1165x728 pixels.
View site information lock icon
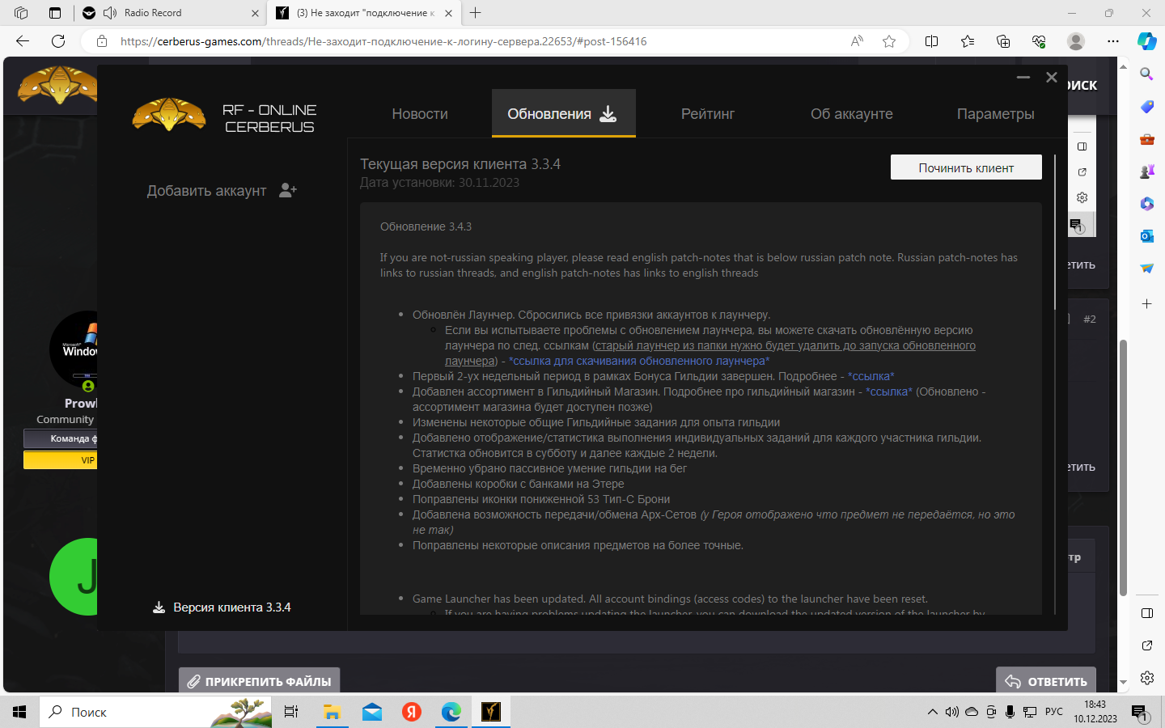tap(102, 41)
